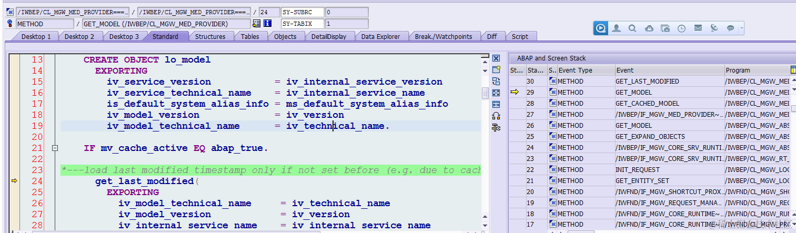Screen dimensions: 796x233
Task: Close the tool using the X icon
Action: click(x=496, y=58)
